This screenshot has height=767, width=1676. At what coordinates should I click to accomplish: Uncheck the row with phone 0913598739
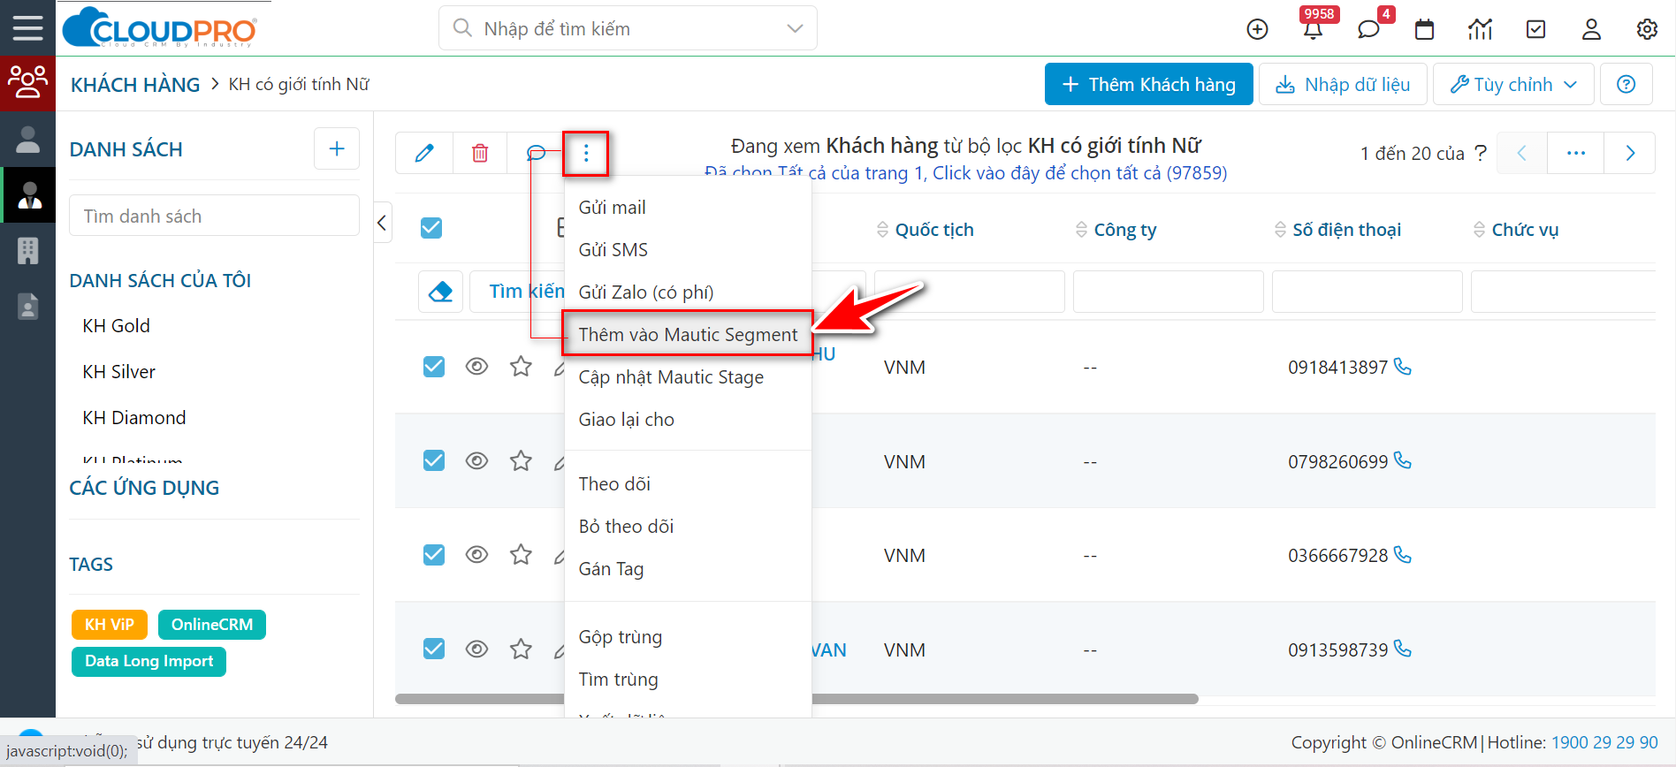[x=434, y=649]
